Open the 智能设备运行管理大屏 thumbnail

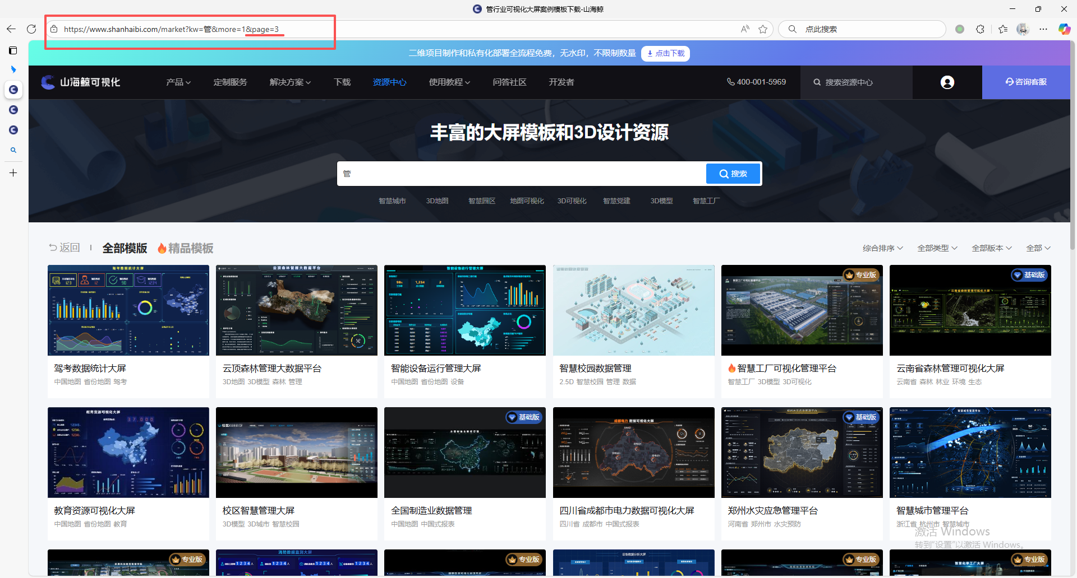(x=465, y=310)
